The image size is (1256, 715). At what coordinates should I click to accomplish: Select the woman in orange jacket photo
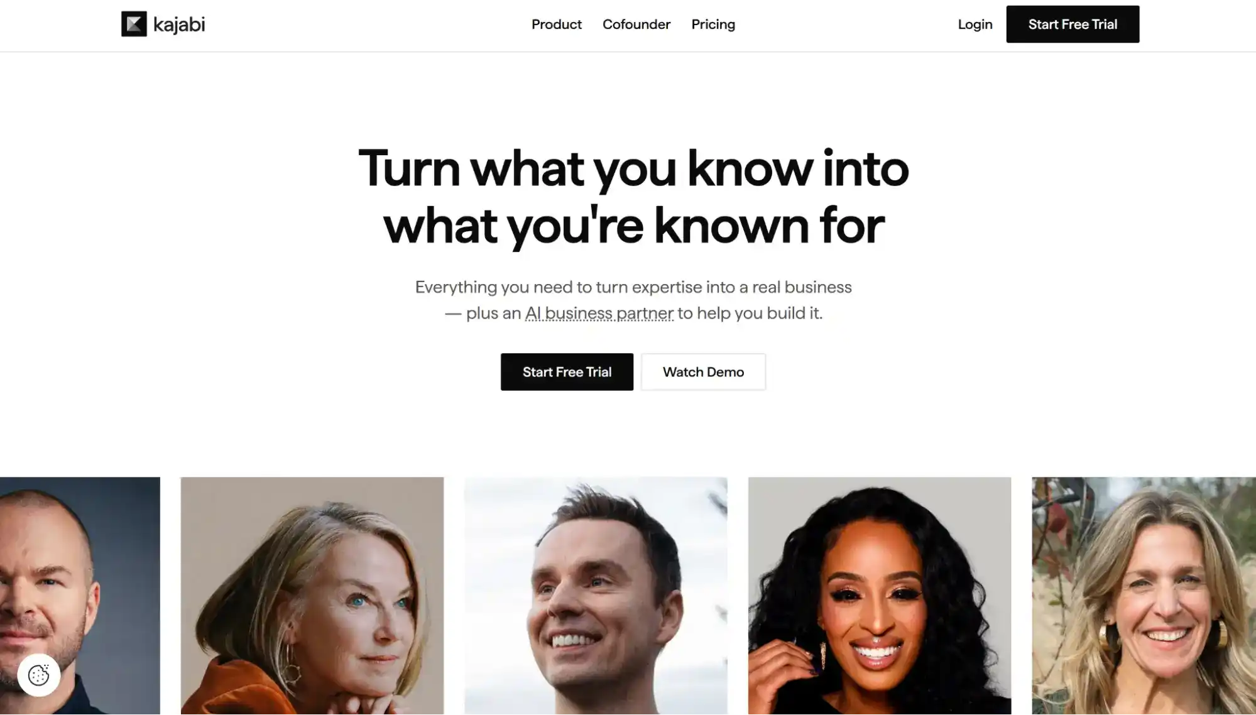point(312,596)
